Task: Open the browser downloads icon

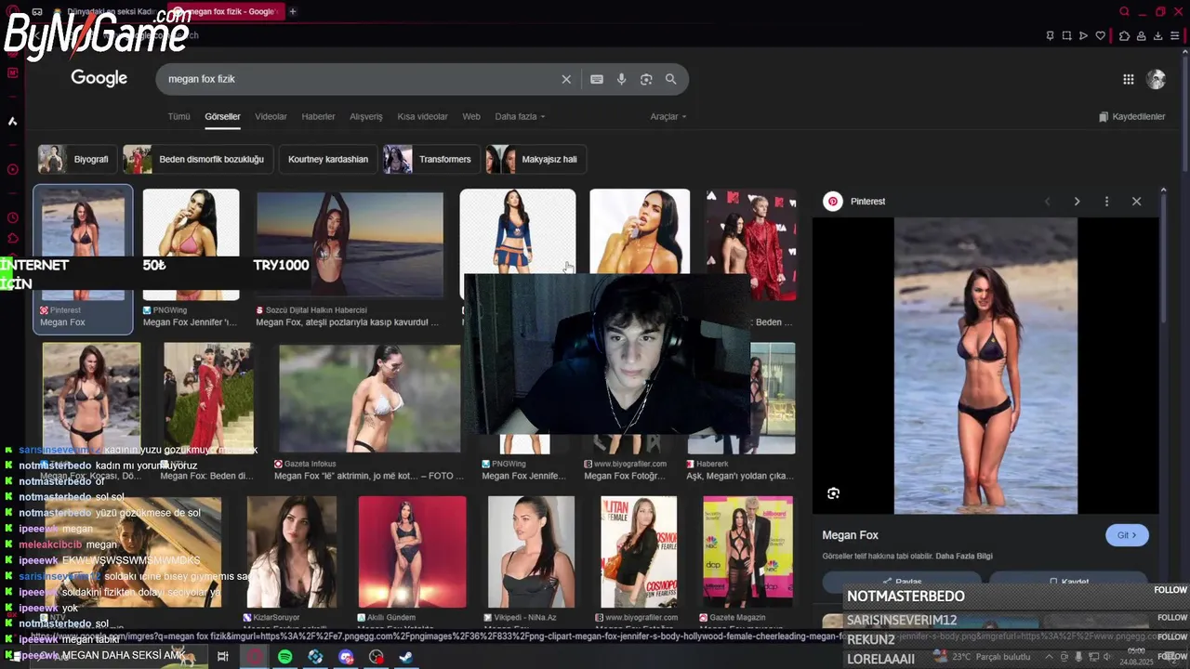Action: [1158, 36]
